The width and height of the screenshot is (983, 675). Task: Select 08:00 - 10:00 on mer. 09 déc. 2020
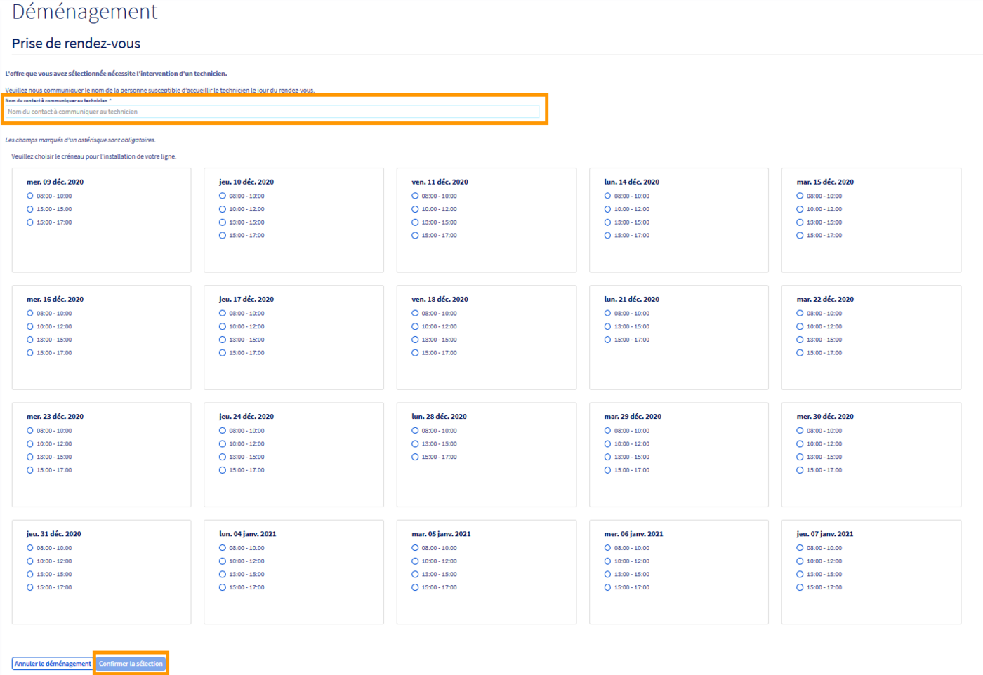[x=30, y=196]
